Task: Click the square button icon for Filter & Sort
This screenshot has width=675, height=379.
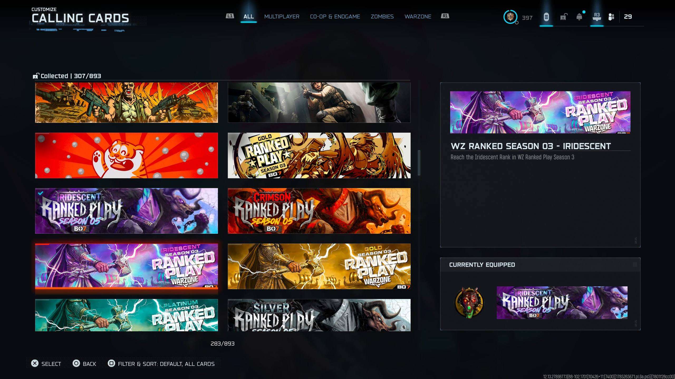Action: (112, 363)
